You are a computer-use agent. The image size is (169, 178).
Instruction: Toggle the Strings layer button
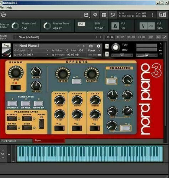[27, 119]
